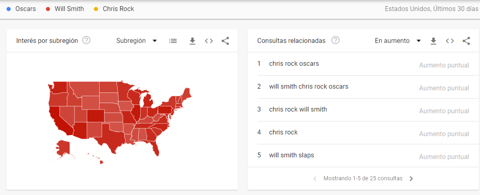480x195 pixels.
Task: Share the subregion interest card
Action: (225, 41)
